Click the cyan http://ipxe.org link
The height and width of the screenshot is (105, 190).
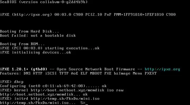pyautogui.click(x=162, y=69)
